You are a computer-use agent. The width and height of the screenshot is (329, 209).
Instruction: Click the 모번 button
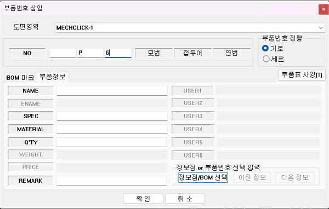click(x=154, y=53)
